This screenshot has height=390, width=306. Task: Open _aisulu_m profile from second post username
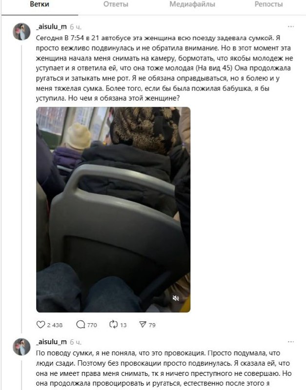[x=52, y=342]
